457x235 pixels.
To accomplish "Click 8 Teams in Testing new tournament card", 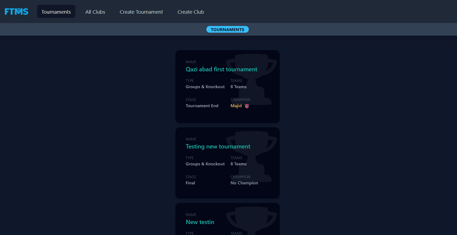I will (x=238, y=164).
